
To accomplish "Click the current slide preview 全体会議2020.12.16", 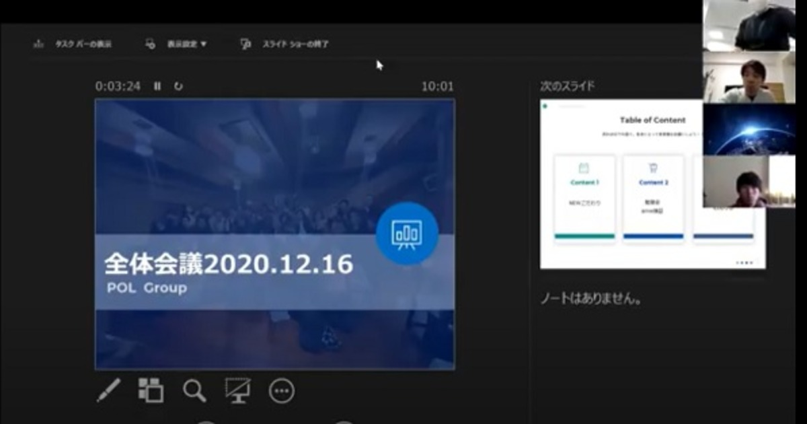I will [x=274, y=234].
